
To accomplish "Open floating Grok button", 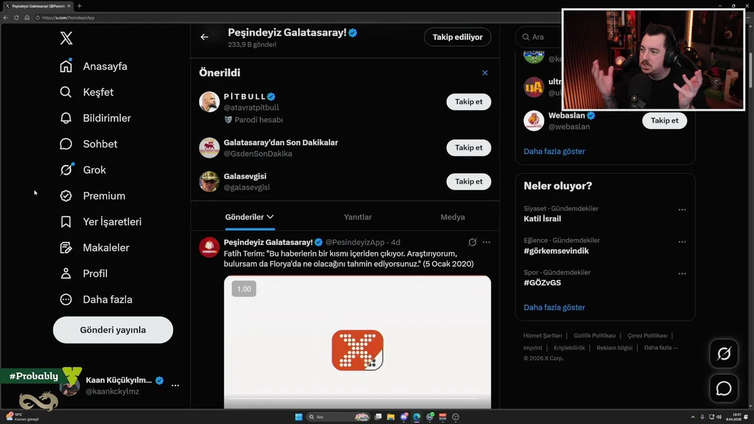I will [x=724, y=353].
